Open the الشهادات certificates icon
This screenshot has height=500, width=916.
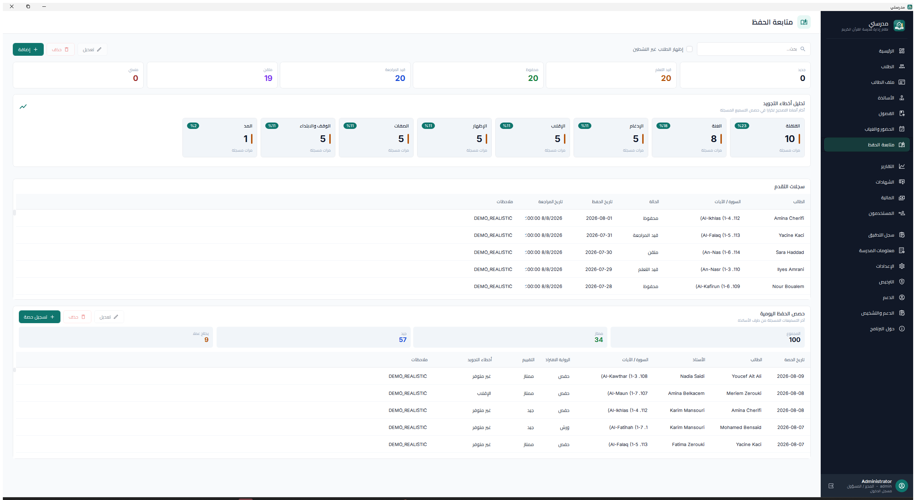[x=901, y=182]
